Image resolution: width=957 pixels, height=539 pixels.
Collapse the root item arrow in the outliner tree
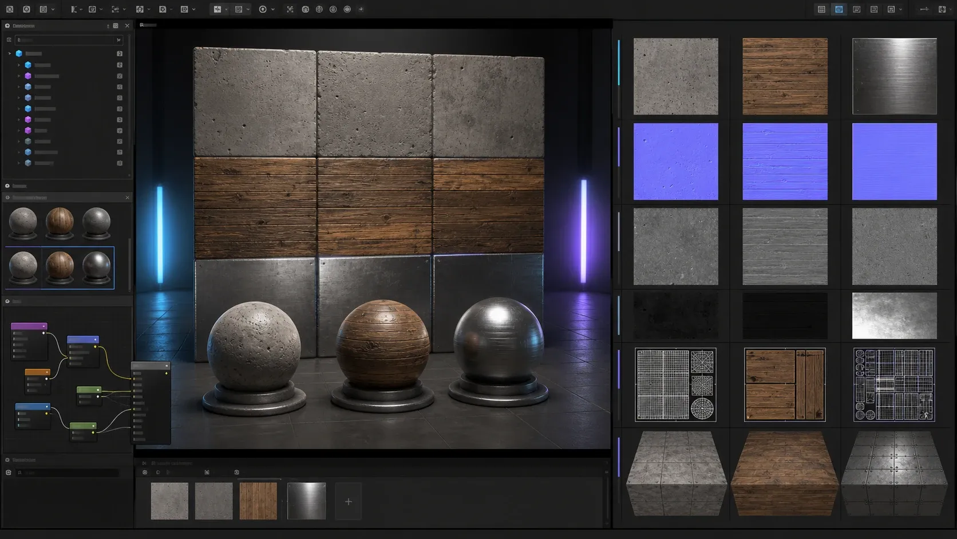10,53
